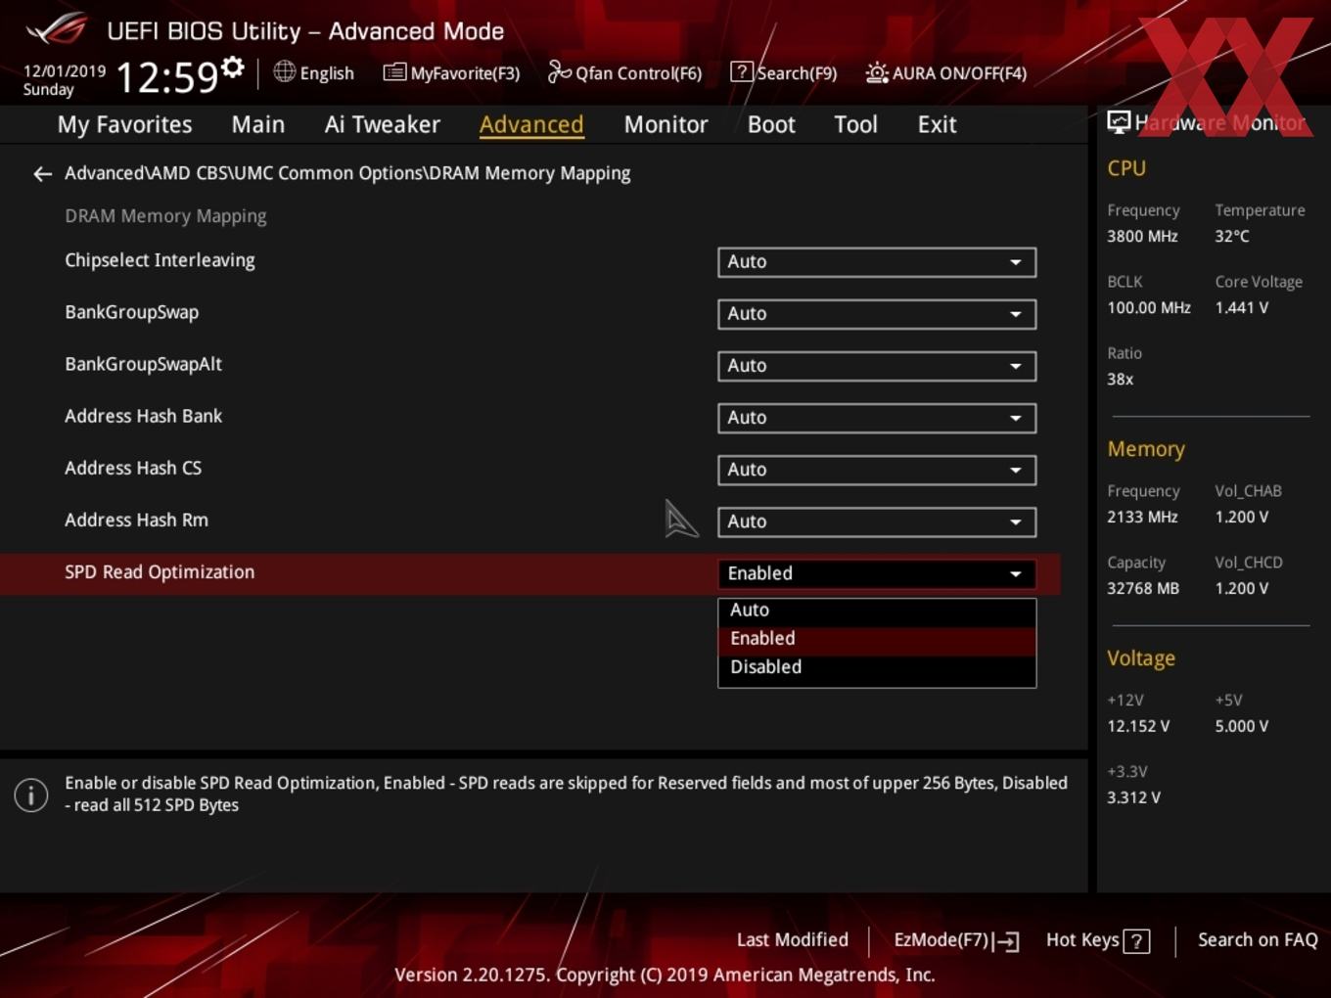The height and width of the screenshot is (998, 1331).
Task: Click the CPU frequency value 3800 MHz
Action: [1142, 236]
